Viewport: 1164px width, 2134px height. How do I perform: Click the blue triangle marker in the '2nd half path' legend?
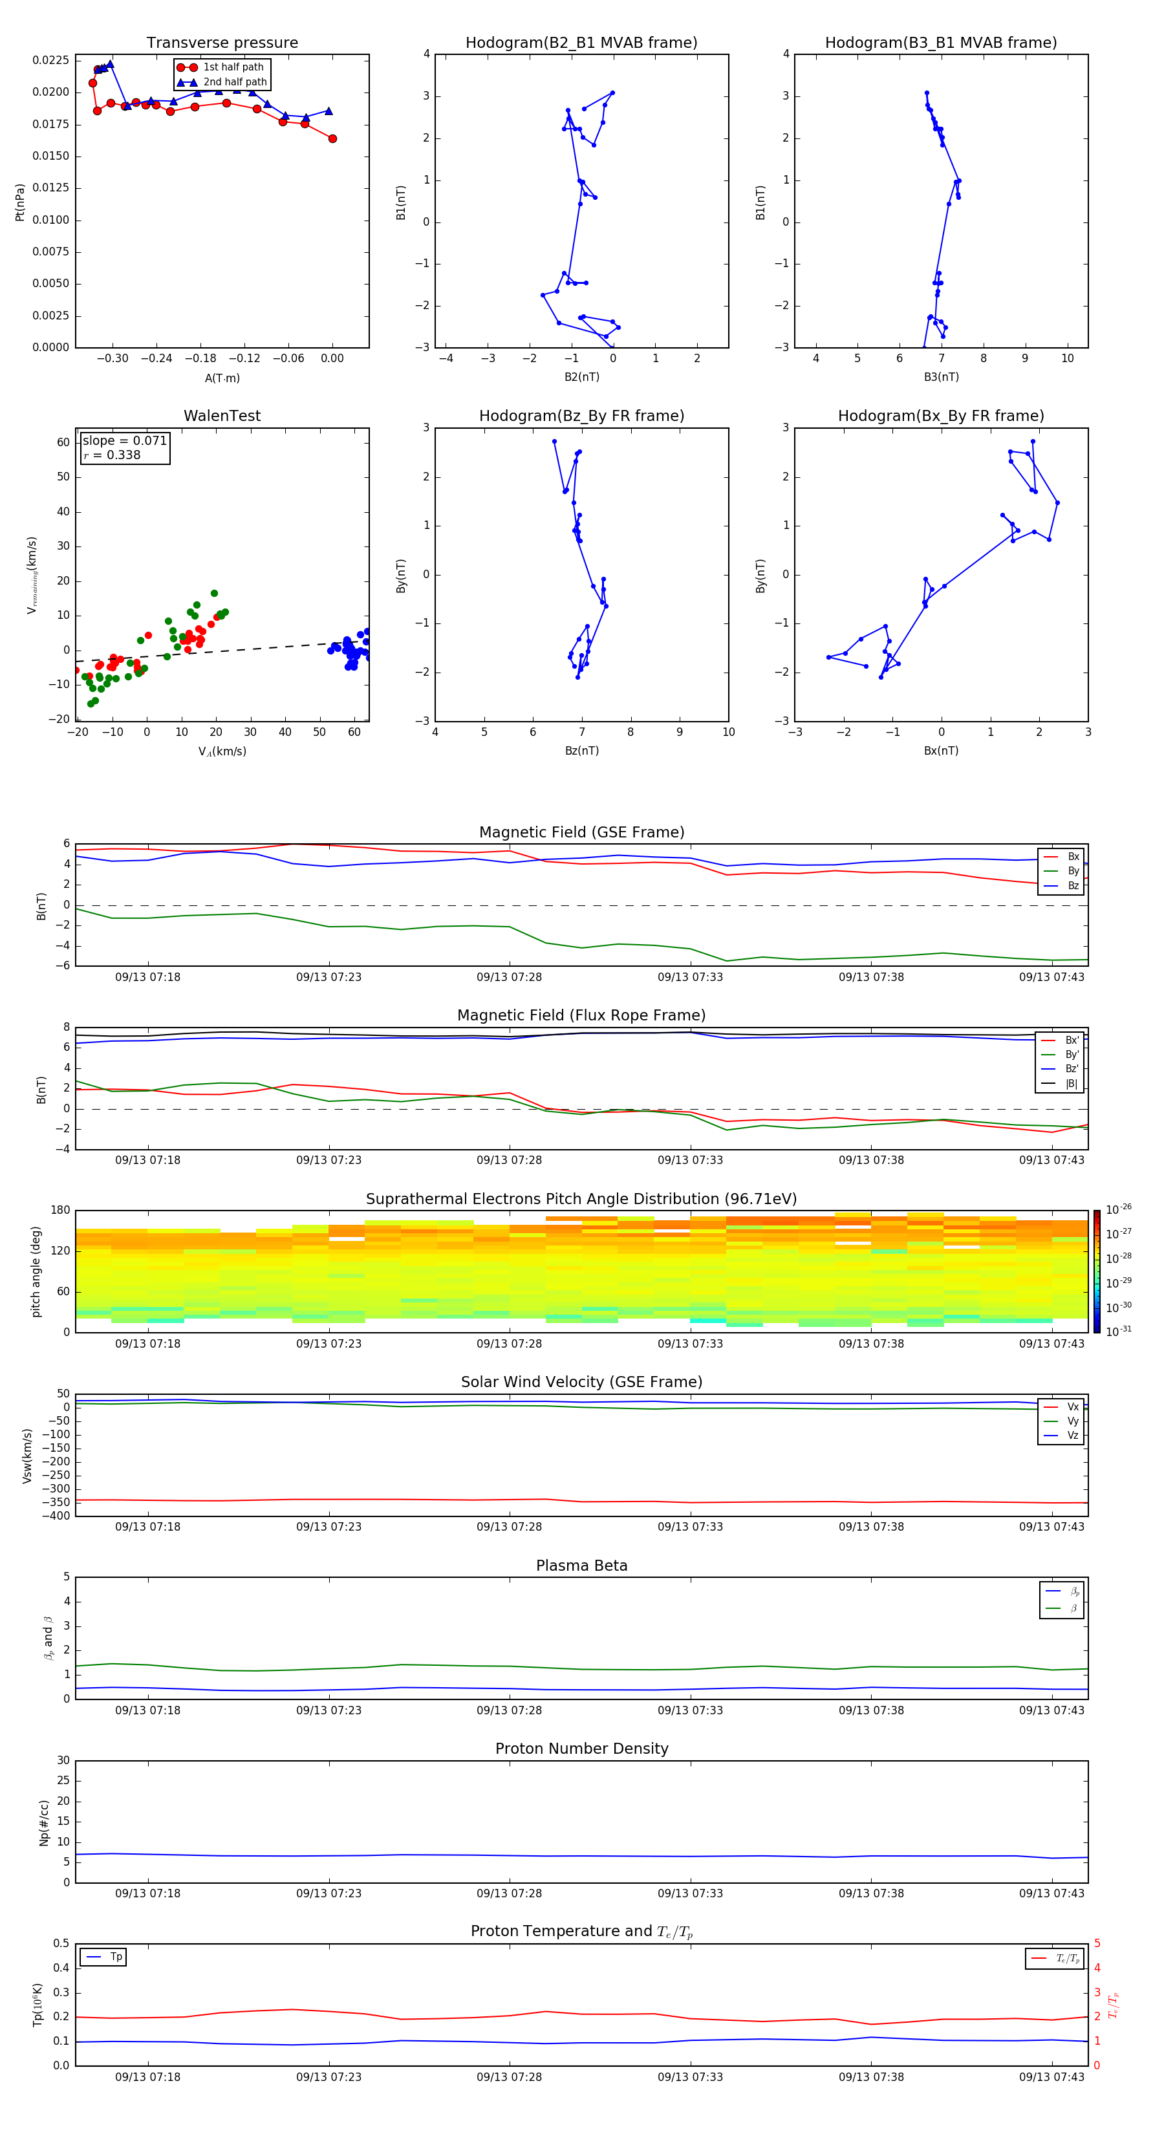[188, 82]
